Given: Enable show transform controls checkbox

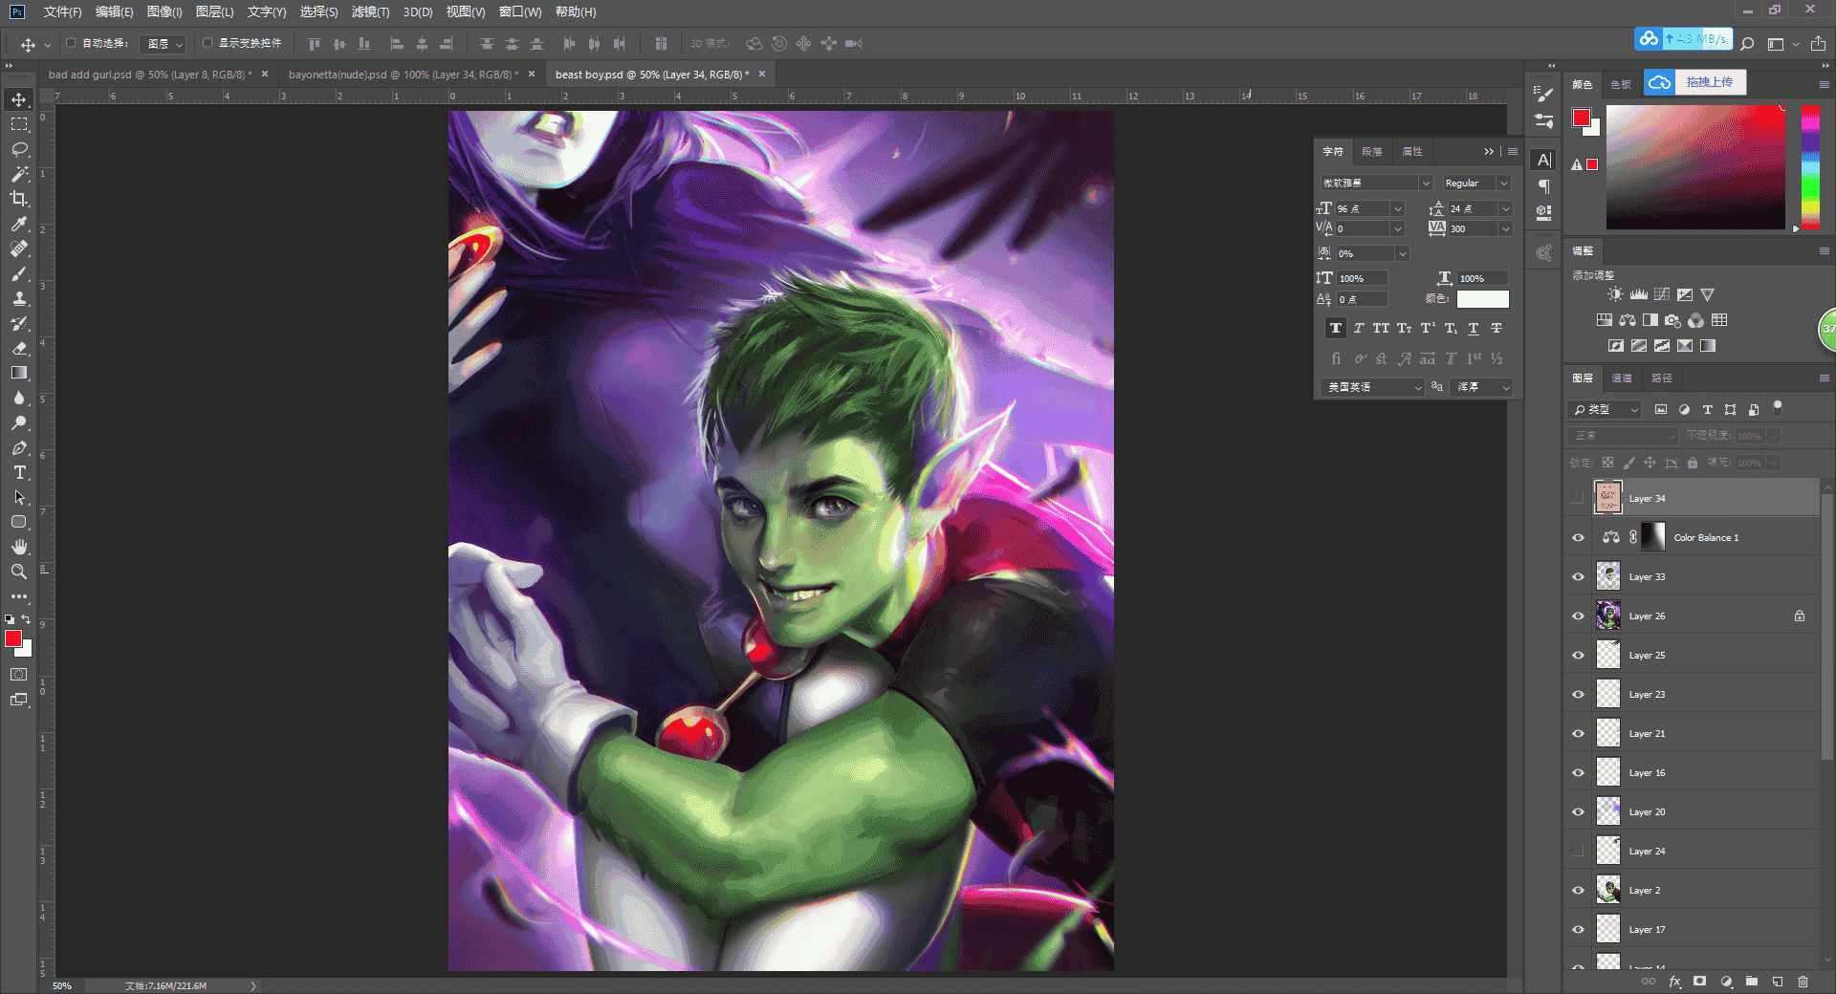Looking at the screenshot, I should click(x=208, y=43).
